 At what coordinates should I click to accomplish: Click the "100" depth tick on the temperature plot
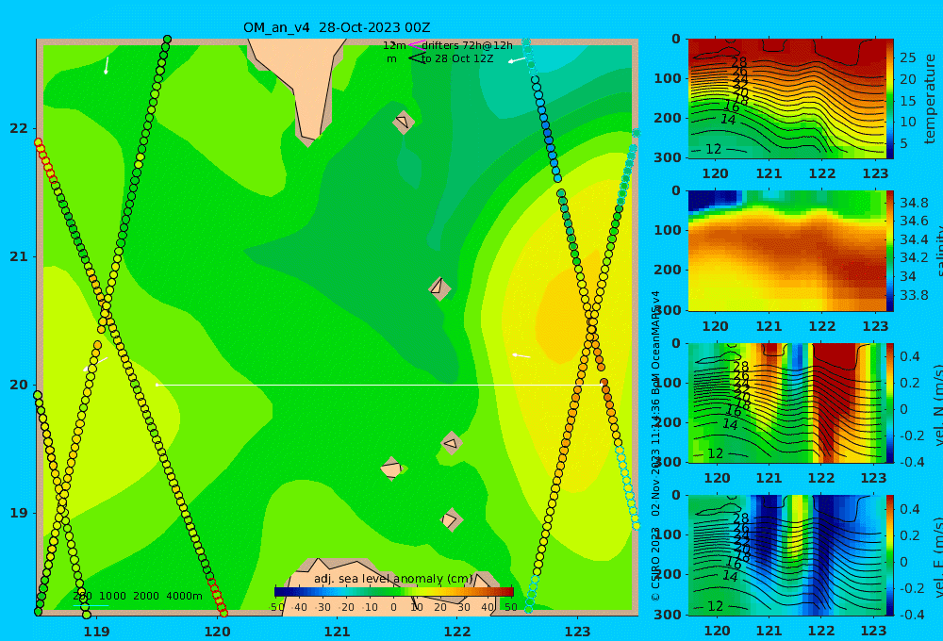[668, 78]
